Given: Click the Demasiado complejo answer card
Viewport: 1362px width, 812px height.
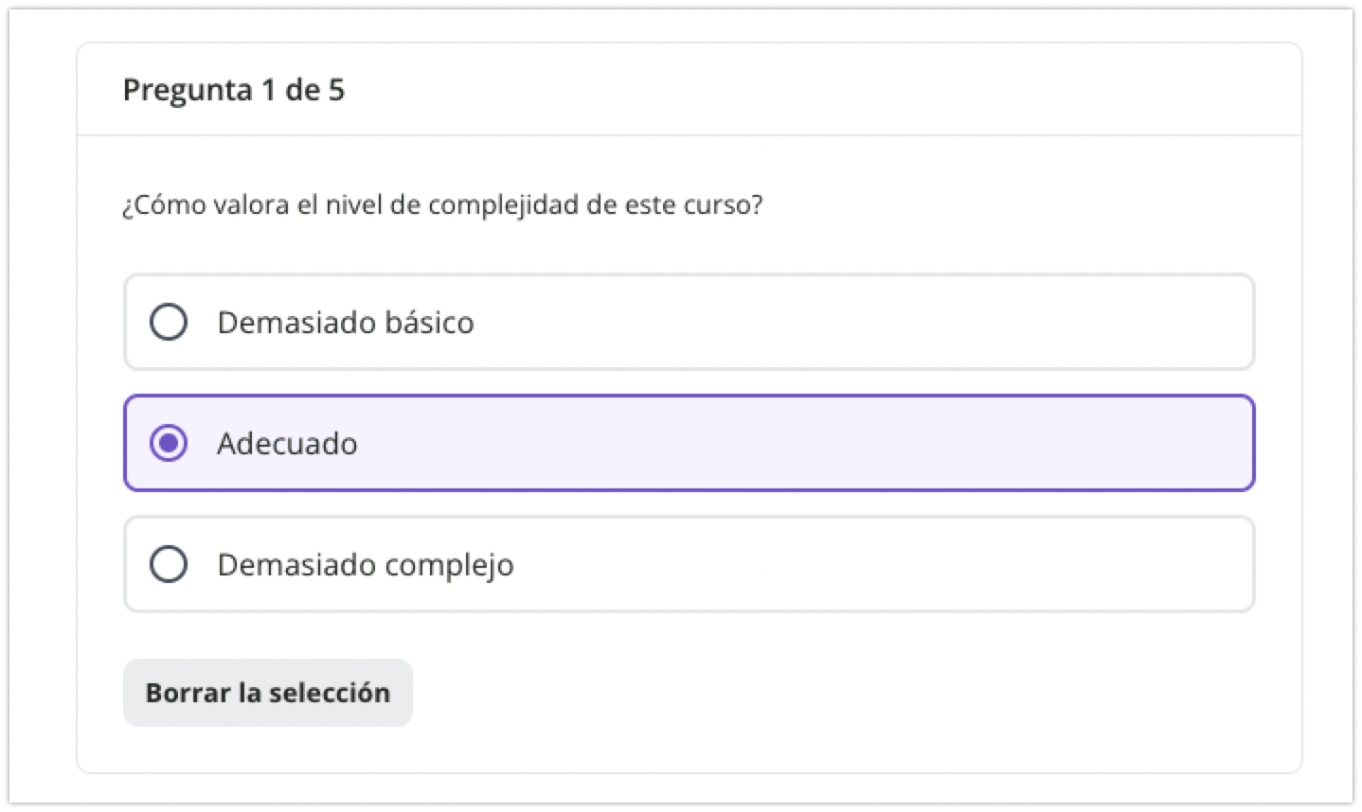Looking at the screenshot, I should (x=689, y=564).
